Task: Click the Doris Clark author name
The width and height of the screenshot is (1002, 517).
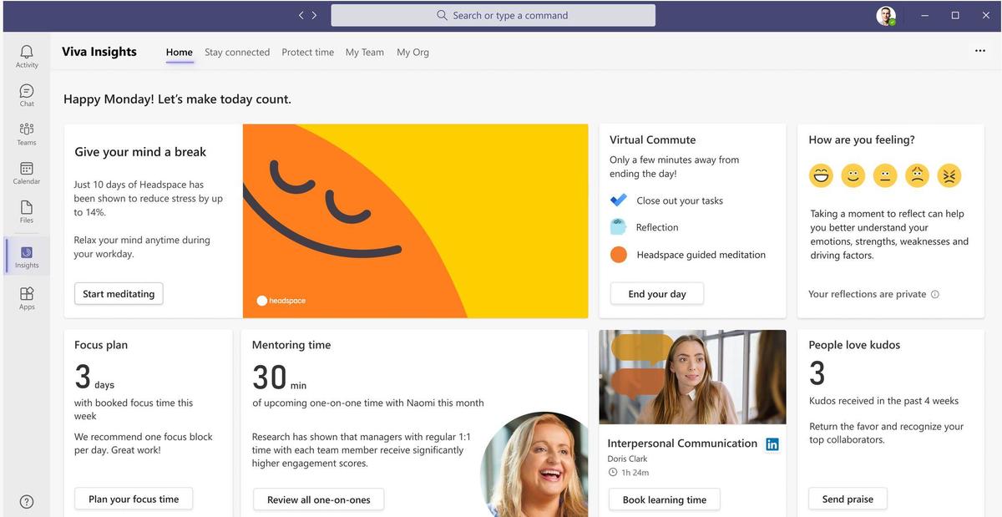Action: (x=627, y=459)
